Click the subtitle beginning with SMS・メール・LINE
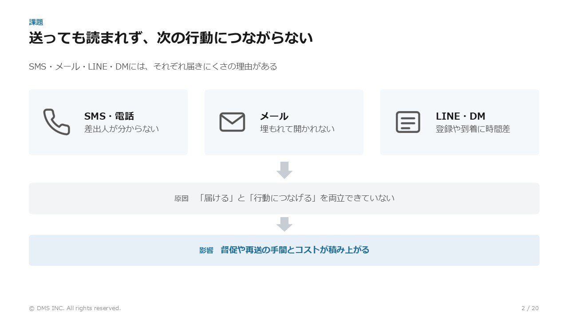568x319 pixels. tap(153, 66)
